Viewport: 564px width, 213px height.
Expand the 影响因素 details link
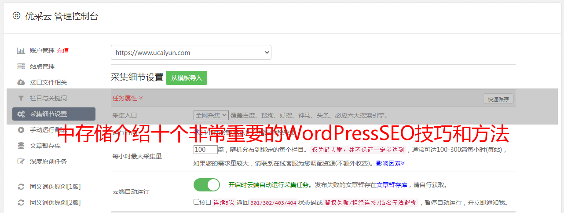390,163
